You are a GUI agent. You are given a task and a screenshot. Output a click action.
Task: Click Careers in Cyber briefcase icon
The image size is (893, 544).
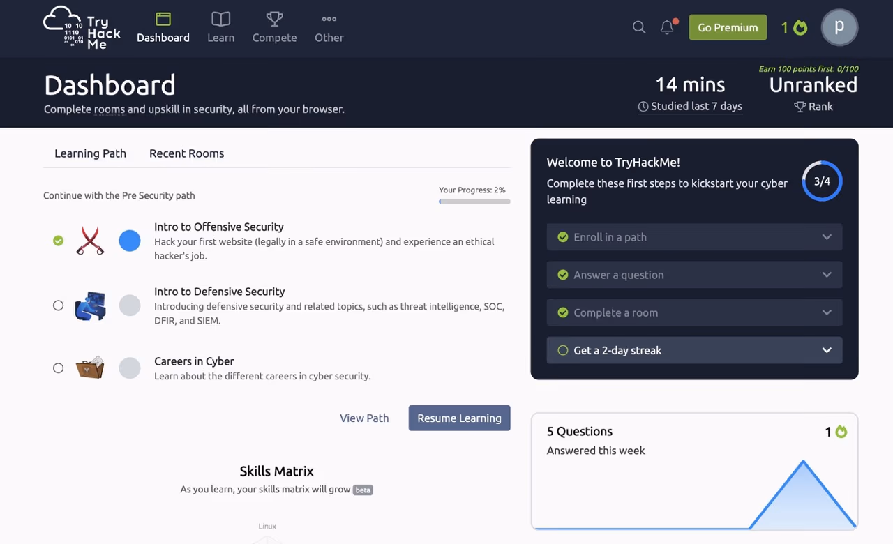tap(90, 368)
